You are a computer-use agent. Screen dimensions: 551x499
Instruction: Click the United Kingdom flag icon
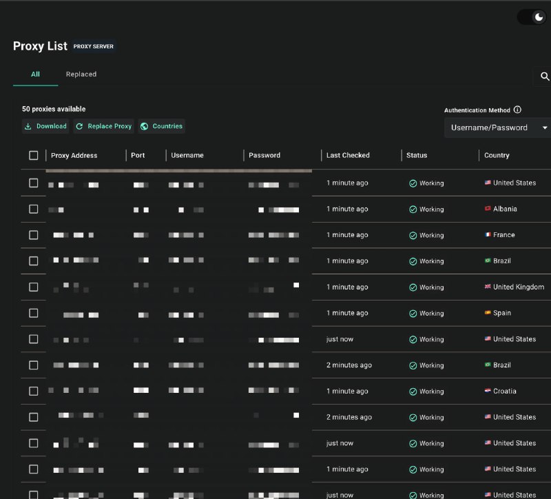[488, 287]
